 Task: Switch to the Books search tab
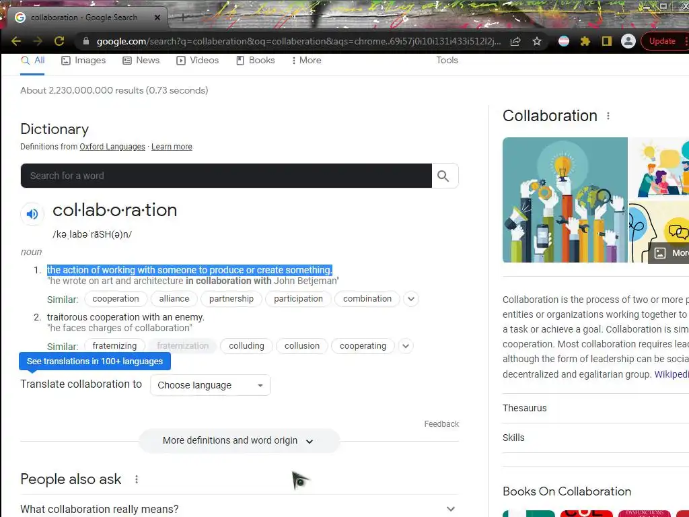(x=255, y=61)
